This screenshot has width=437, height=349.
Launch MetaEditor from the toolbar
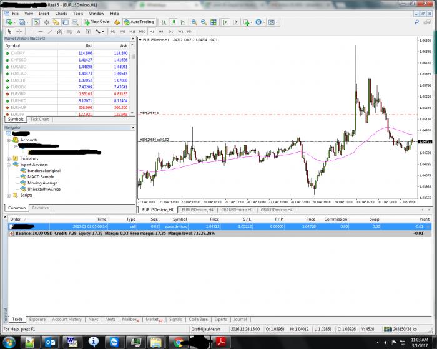pyautogui.click(x=117, y=22)
